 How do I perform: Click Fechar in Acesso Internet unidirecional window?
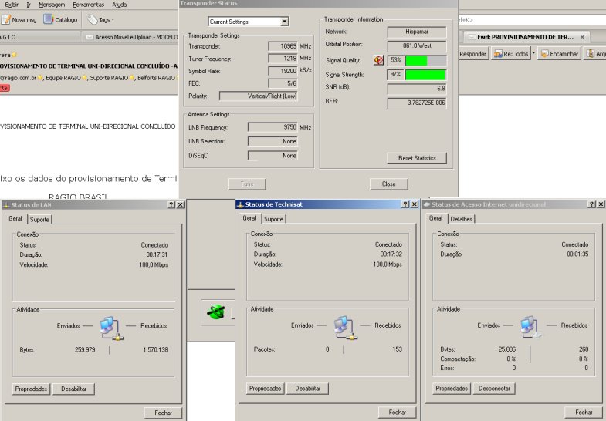pos(584,412)
